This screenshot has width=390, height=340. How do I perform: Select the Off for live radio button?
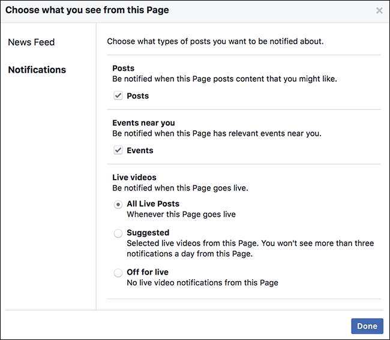[118, 273]
